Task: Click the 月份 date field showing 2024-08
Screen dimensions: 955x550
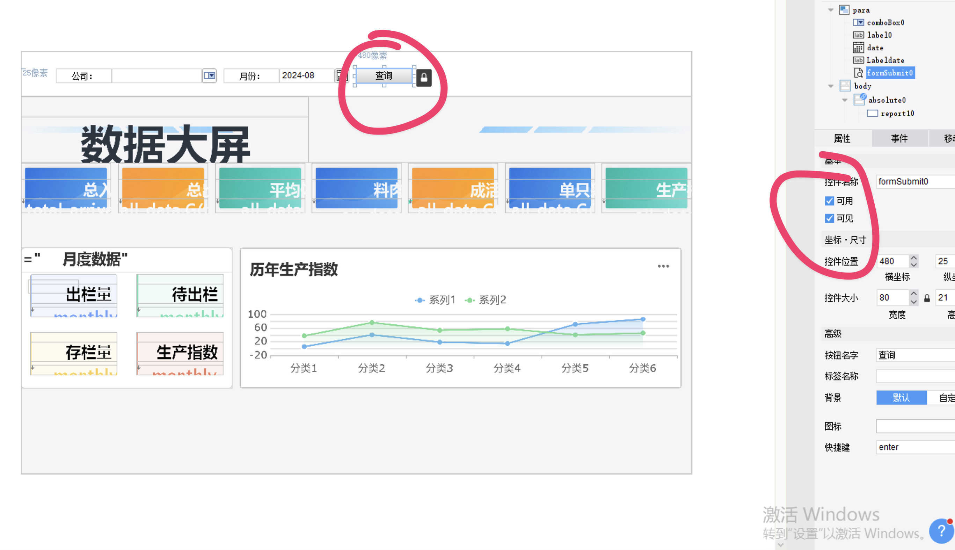Action: coord(307,75)
